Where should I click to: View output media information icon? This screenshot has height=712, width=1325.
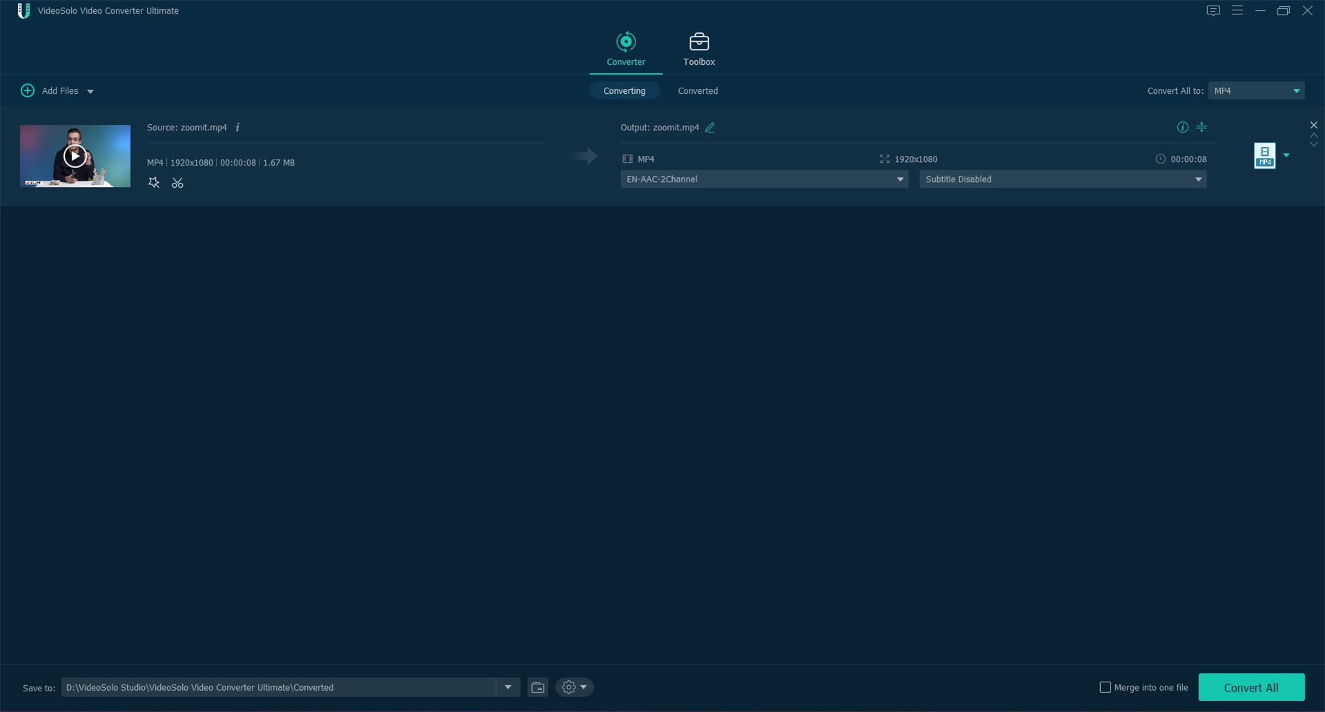[1182, 128]
